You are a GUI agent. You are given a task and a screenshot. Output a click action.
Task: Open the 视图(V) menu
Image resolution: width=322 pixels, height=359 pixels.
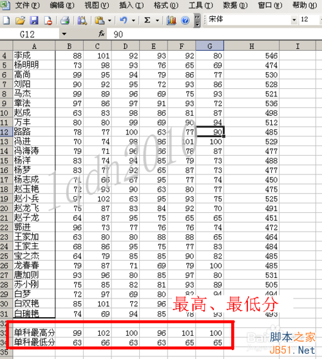[x=97, y=5]
